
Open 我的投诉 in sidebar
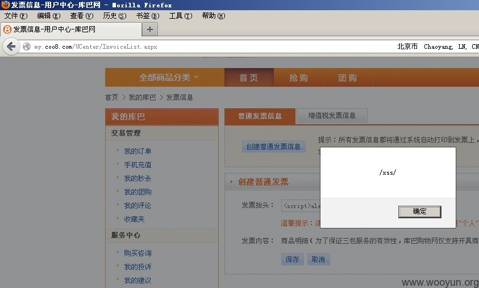click(x=138, y=266)
